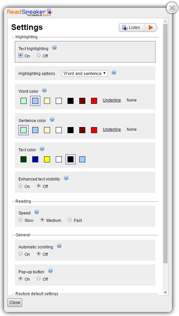Click the scrollbar down arrow
The image size is (179, 316).
pos(165,292)
